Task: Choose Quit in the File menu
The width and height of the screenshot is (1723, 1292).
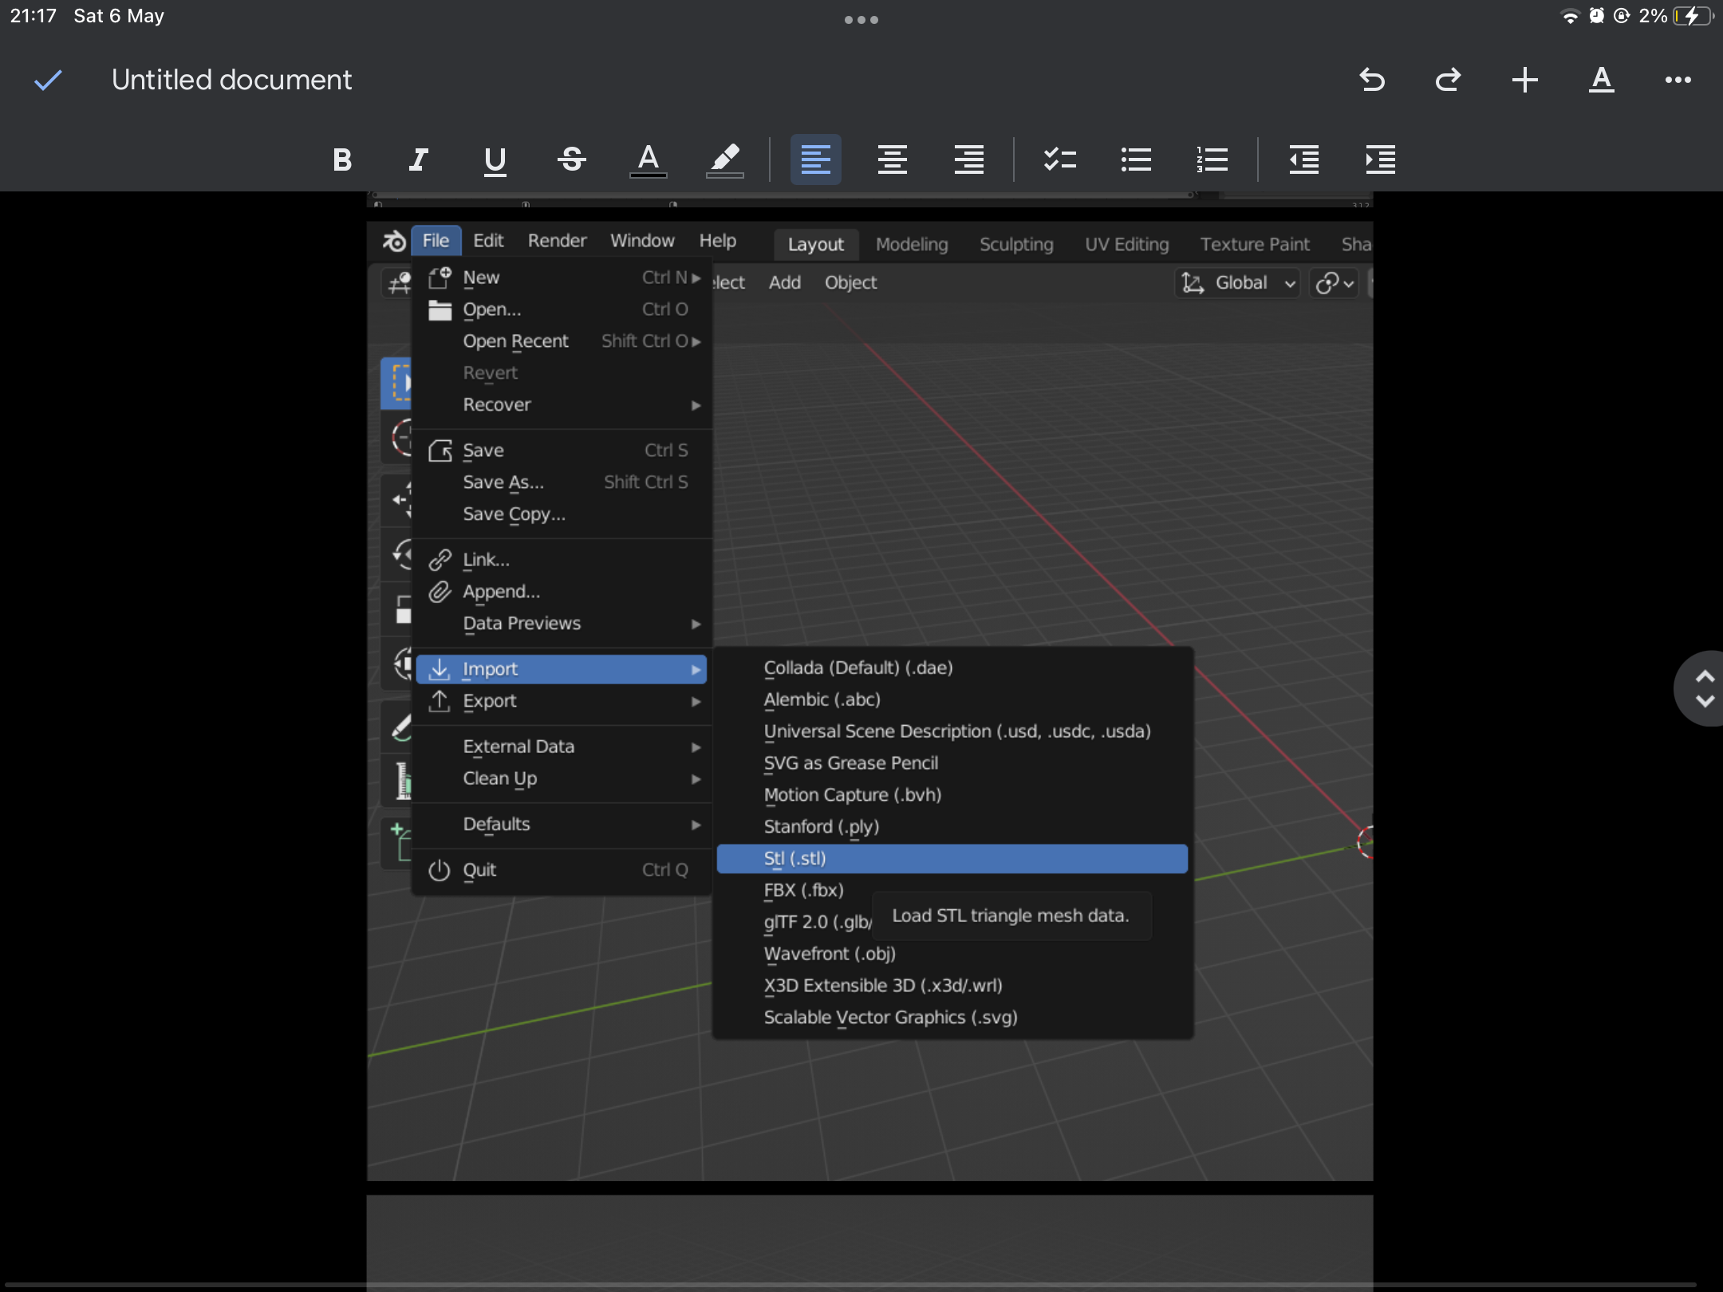Action: tap(563, 870)
